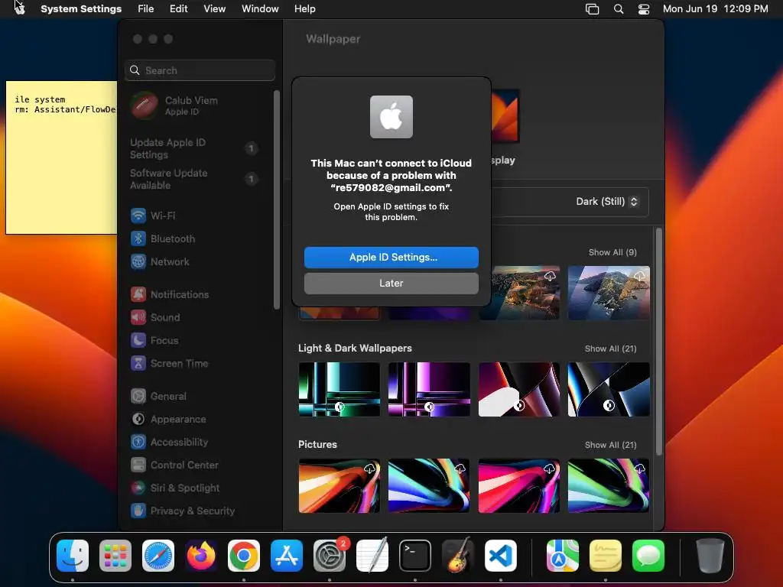Viewport: 783px width, 587px height.
Task: Open the Focus settings pane
Action: 200,340
